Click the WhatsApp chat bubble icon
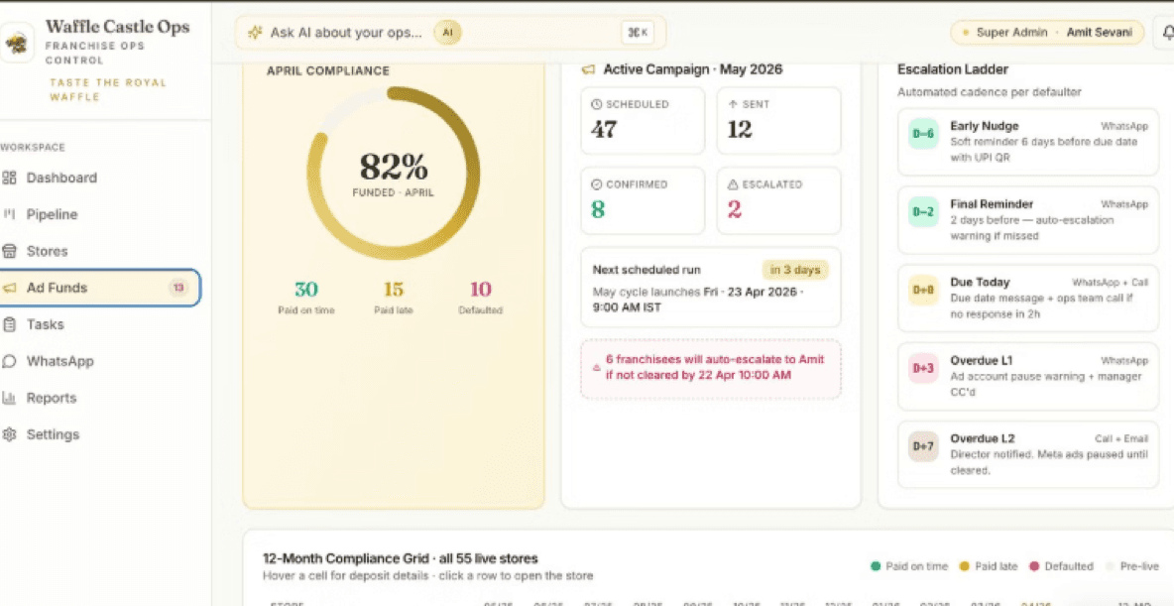Viewport: 1174px width, 606px height. (9, 361)
